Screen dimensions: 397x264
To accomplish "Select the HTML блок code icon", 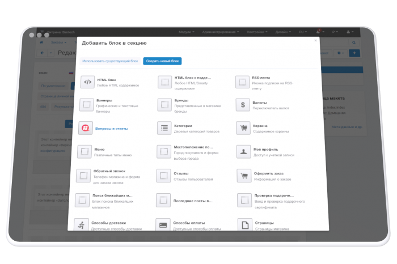I will [x=87, y=82].
